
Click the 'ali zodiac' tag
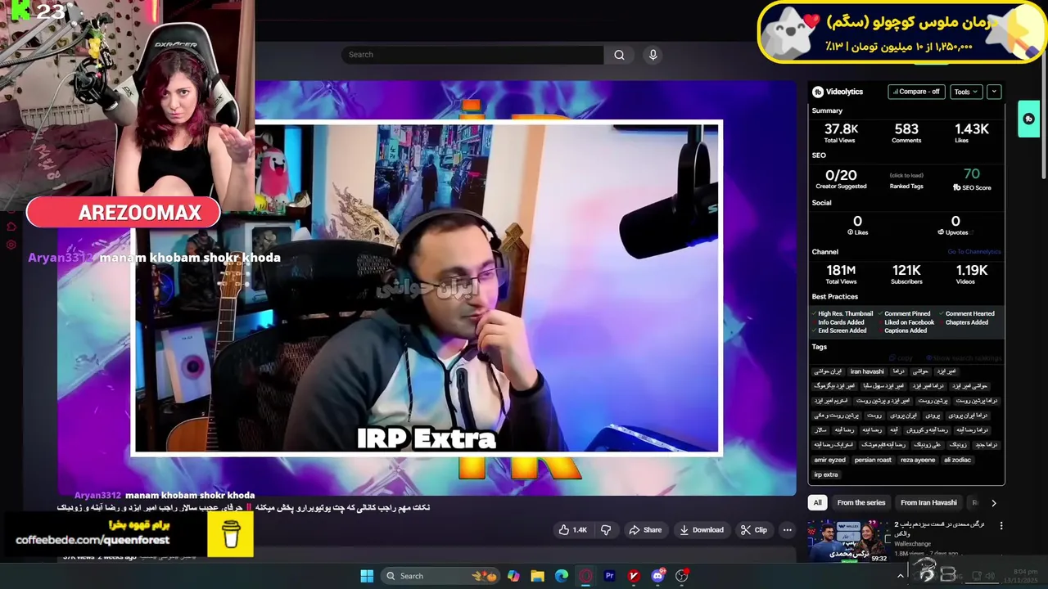coord(957,460)
